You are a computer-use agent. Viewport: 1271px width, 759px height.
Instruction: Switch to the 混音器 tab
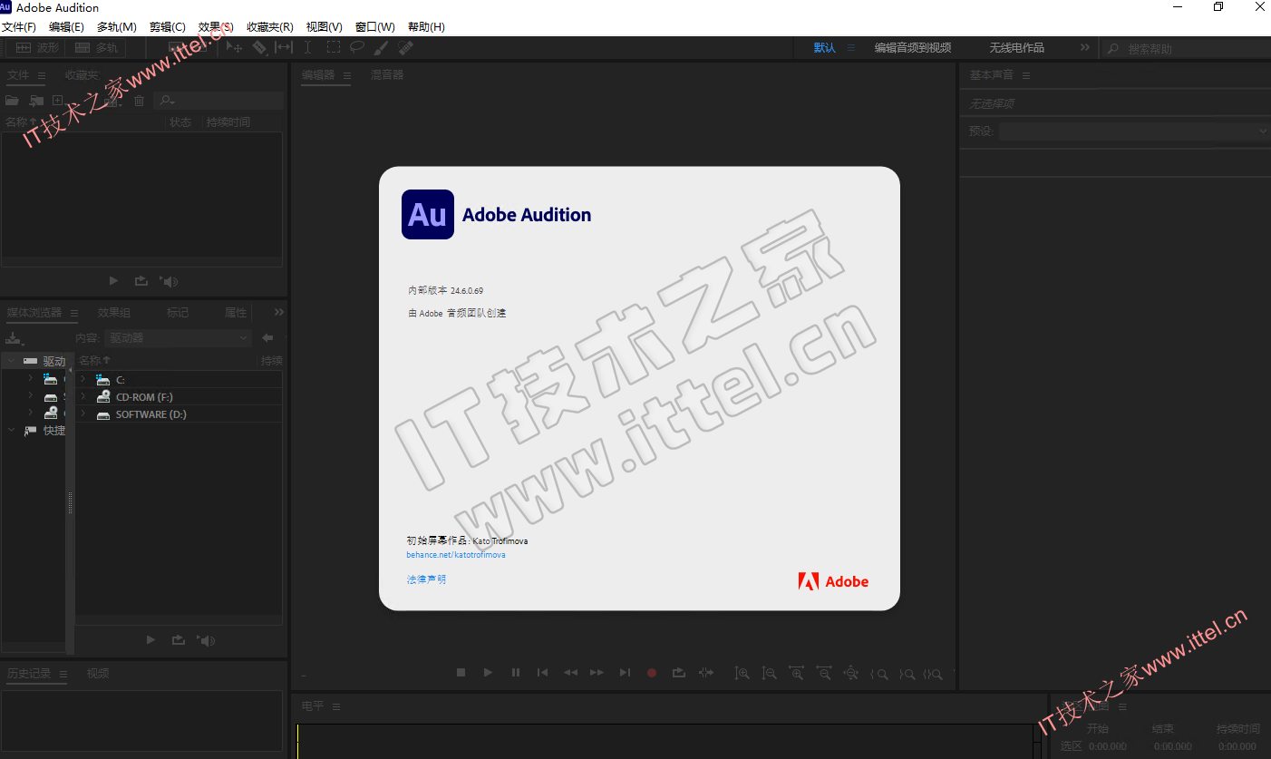[387, 74]
